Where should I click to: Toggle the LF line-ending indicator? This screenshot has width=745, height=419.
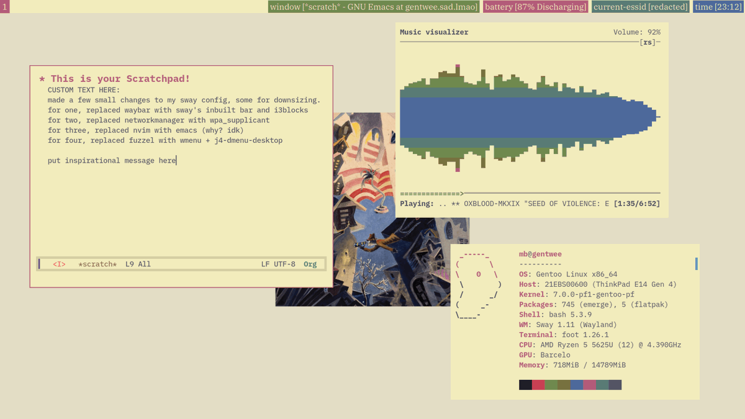coord(265,264)
